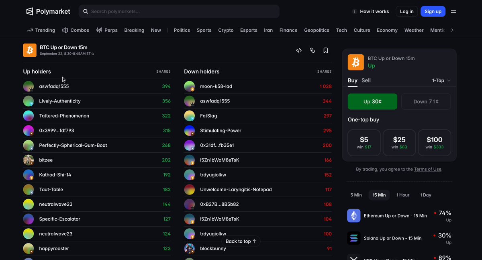Screen dimensions: 482x260
Task: Open the Crypto category
Action: coord(226,30)
